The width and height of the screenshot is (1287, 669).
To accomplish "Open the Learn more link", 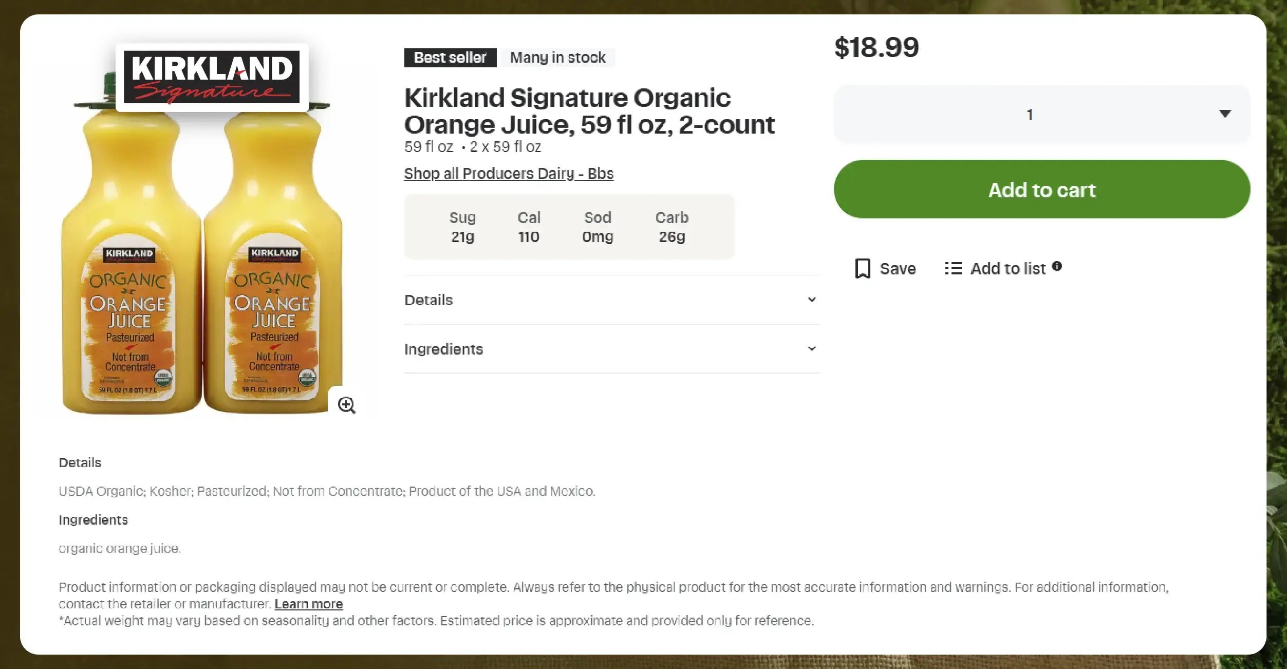I will 308,604.
